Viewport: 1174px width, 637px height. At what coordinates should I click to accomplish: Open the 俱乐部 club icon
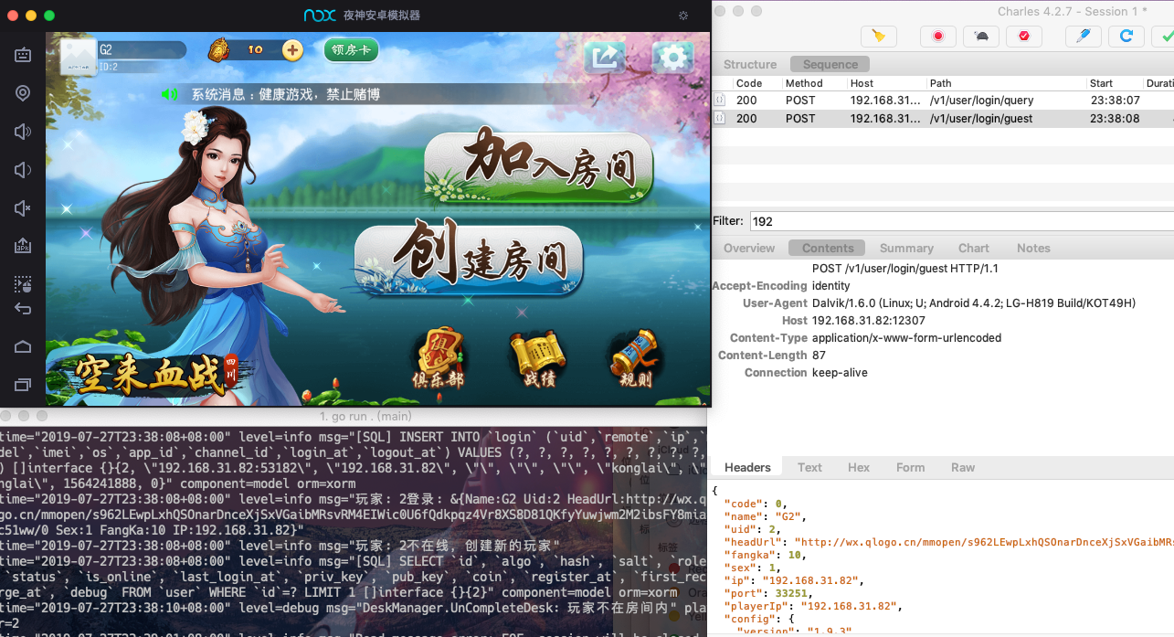click(439, 357)
